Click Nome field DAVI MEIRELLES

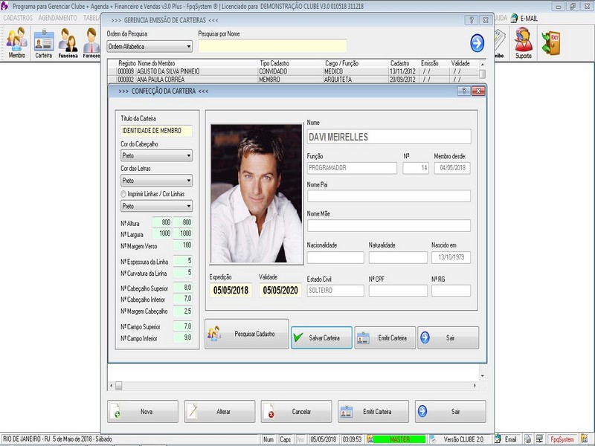click(389, 137)
